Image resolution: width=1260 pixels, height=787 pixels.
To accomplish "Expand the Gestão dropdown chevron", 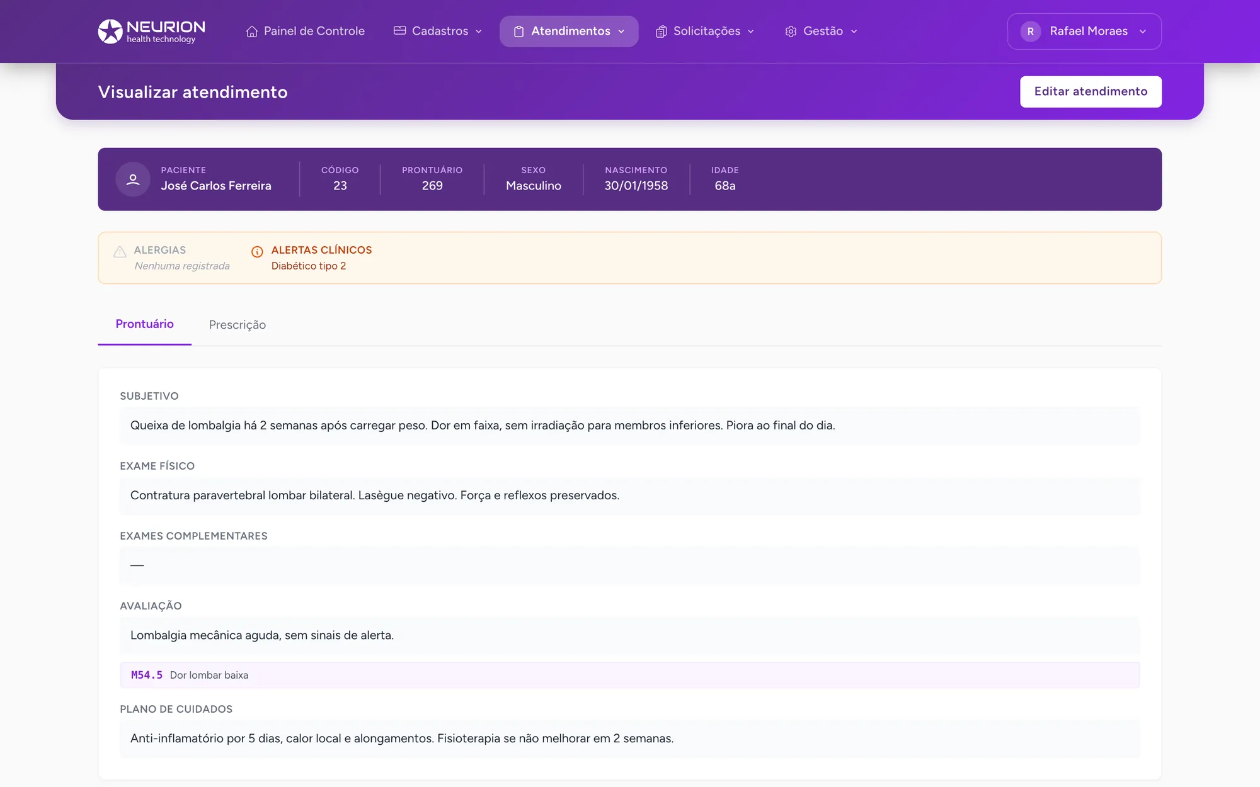I will point(854,31).
